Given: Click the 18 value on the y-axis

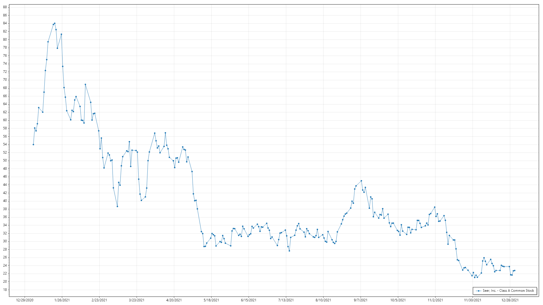Looking at the screenshot, I should (x=5, y=290).
